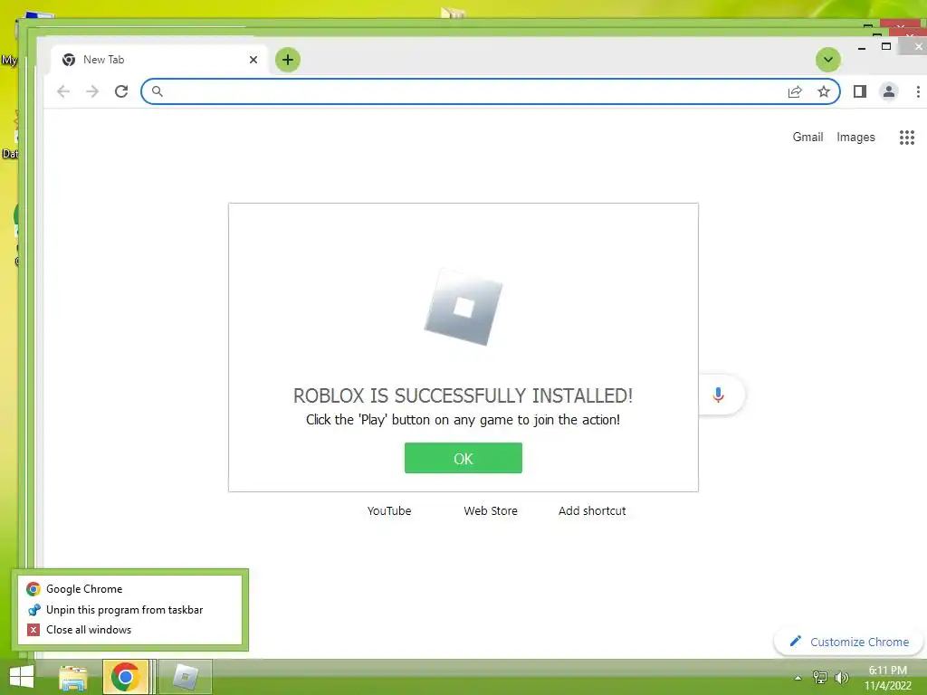Open the YouTube shortcut
This screenshot has width=927, height=695.
(389, 510)
